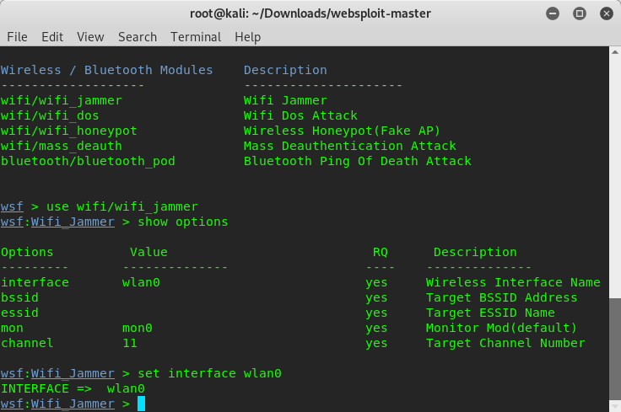Minimize the terminal window
The height and width of the screenshot is (412, 621).
553,13
